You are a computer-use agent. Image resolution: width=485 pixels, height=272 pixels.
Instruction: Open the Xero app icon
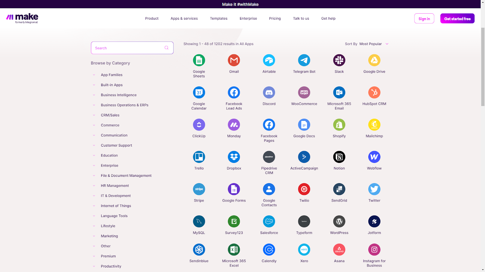[x=304, y=250]
